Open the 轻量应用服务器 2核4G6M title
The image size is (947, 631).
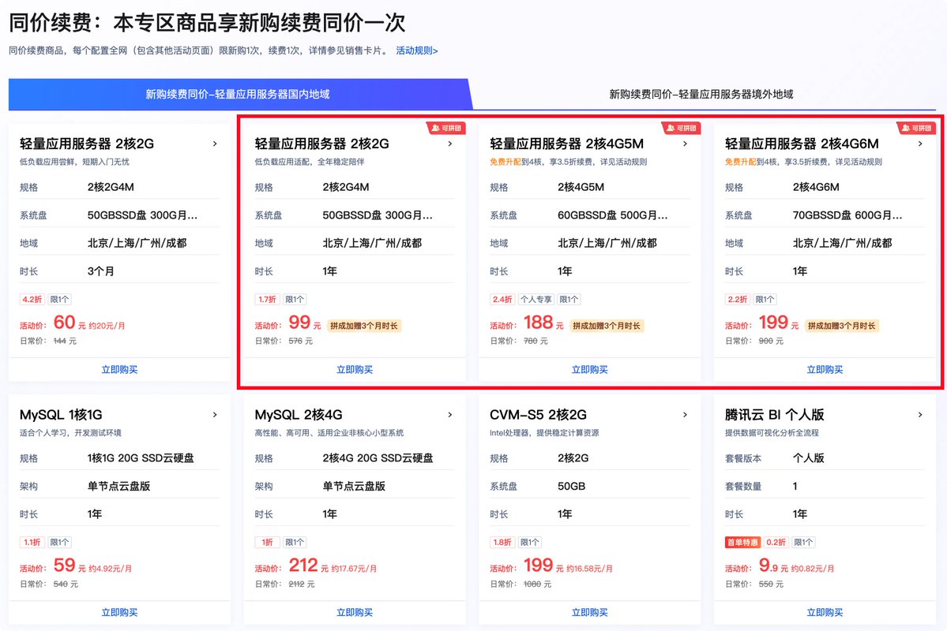[802, 144]
